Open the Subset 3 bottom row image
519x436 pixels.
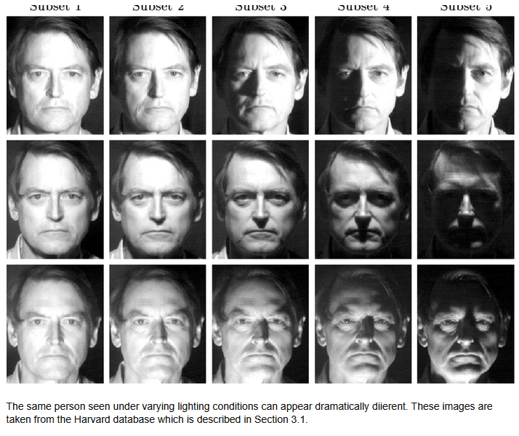pyautogui.click(x=260, y=323)
